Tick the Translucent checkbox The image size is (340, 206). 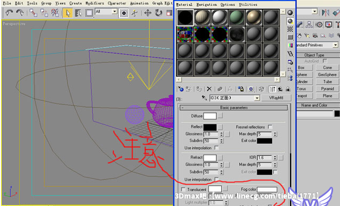click(183, 190)
